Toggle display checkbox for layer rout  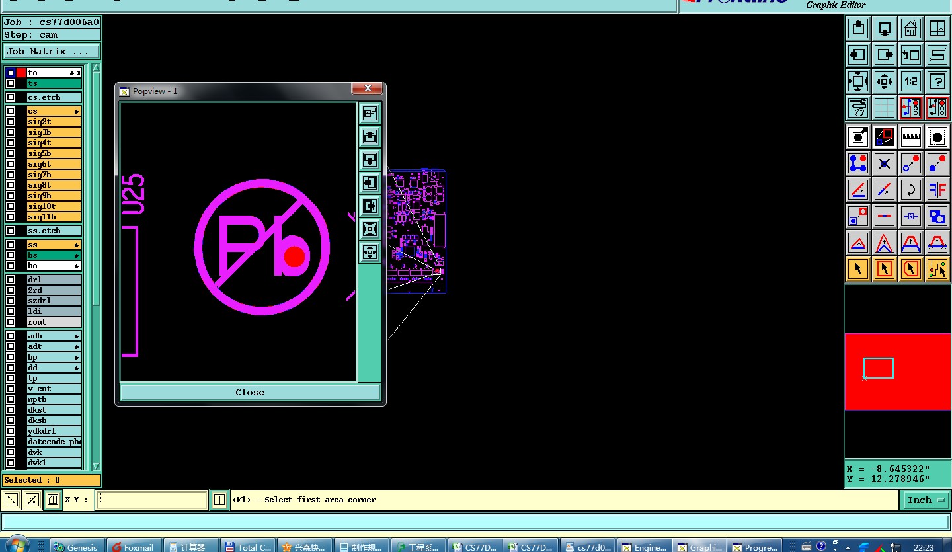[x=11, y=322]
